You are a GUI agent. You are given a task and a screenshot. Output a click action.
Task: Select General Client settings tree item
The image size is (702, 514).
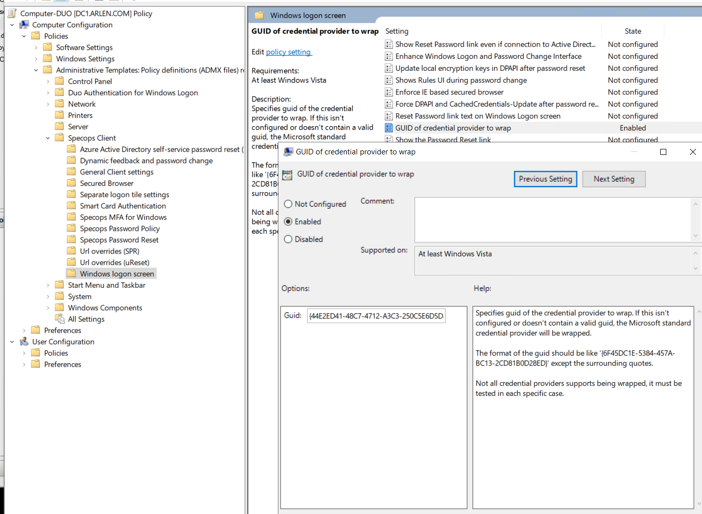117,172
